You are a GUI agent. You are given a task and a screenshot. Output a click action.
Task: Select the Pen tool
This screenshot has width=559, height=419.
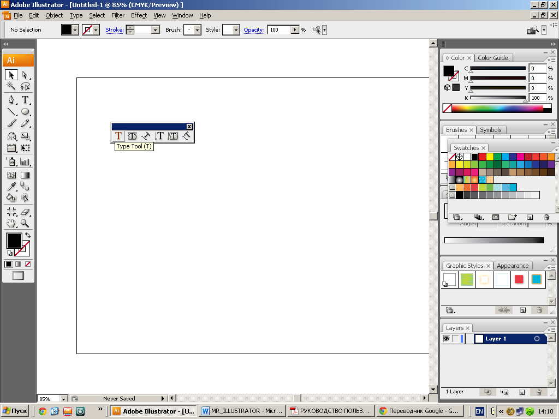click(11, 100)
